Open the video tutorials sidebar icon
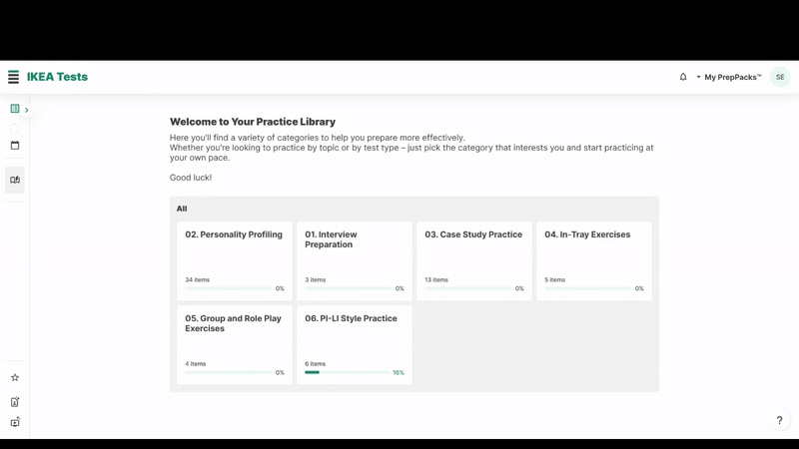The image size is (799, 449). [x=15, y=422]
